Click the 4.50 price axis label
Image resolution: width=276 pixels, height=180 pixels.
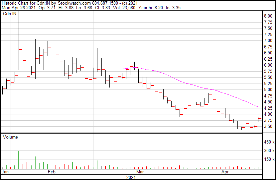pos(268,102)
